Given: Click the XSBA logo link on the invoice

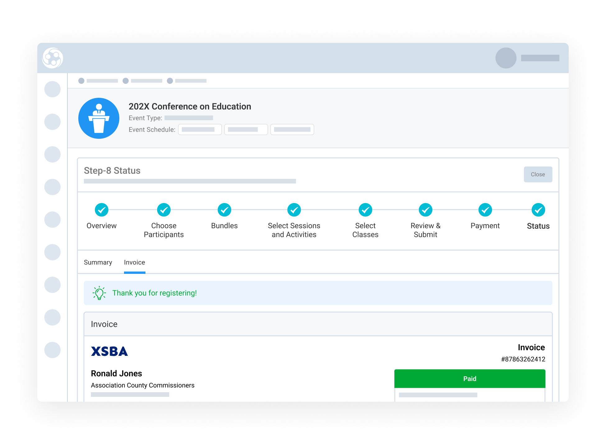Looking at the screenshot, I should pyautogui.click(x=109, y=351).
